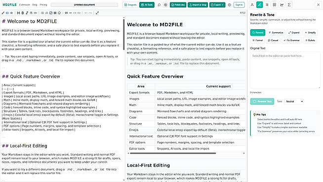Open the Extension link
The height and width of the screenshot is (182, 323).
(x=24, y=5)
